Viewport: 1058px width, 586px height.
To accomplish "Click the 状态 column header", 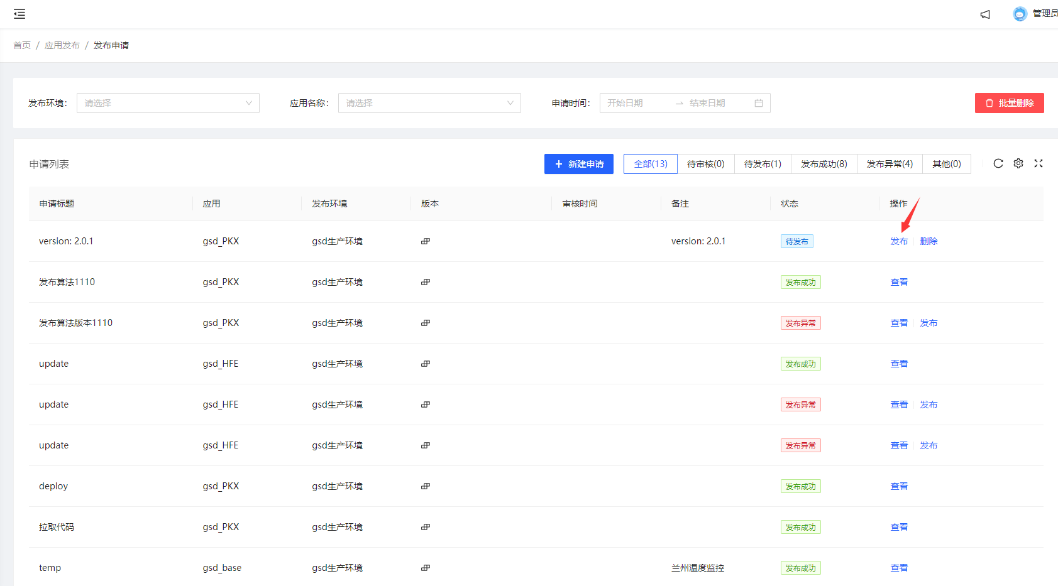I will pyautogui.click(x=790, y=203).
